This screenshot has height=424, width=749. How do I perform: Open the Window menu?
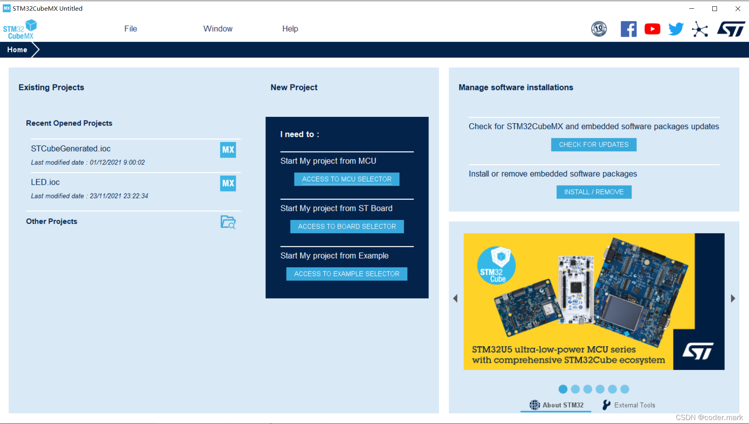click(x=218, y=29)
